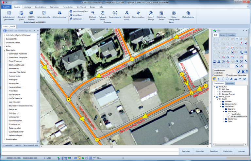The image size is (251, 161).
Task: Open the Konstruktion ribbon tab
Action: tap(40, 6)
